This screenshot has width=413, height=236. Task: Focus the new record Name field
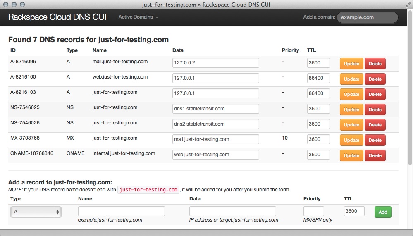point(122,211)
